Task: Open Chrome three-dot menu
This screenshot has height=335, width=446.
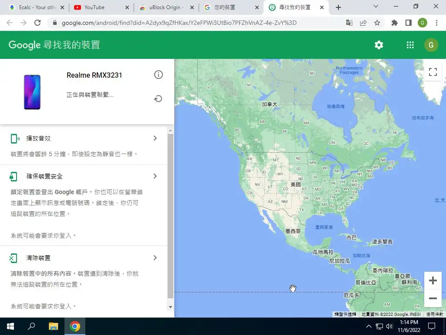Action: [436, 23]
